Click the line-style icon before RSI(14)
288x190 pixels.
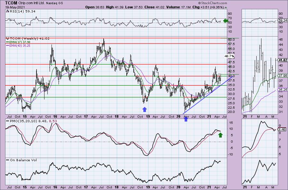tap(7, 12)
